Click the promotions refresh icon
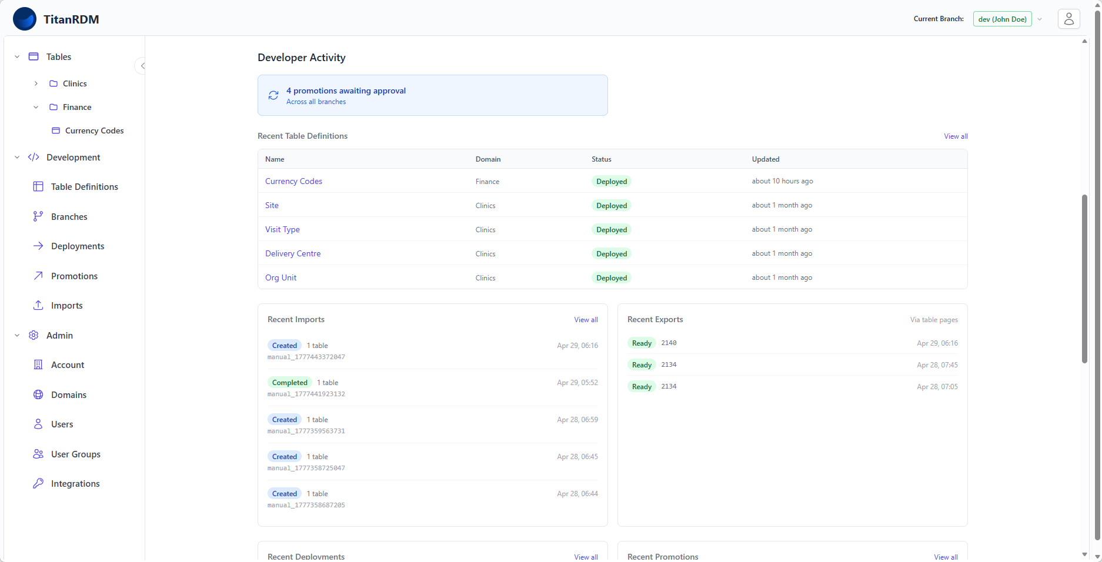Viewport: 1102px width, 562px height. 273,95
